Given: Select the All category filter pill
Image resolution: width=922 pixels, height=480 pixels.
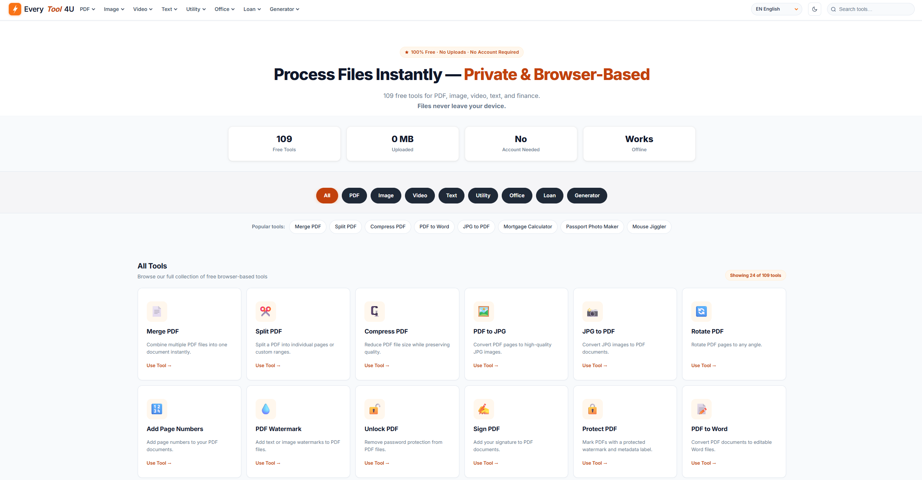Looking at the screenshot, I should 327,196.
